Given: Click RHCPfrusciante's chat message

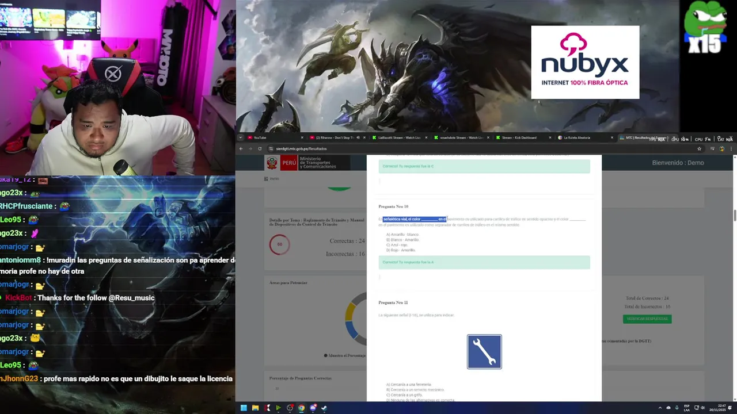Looking at the screenshot, I should 35,206.
